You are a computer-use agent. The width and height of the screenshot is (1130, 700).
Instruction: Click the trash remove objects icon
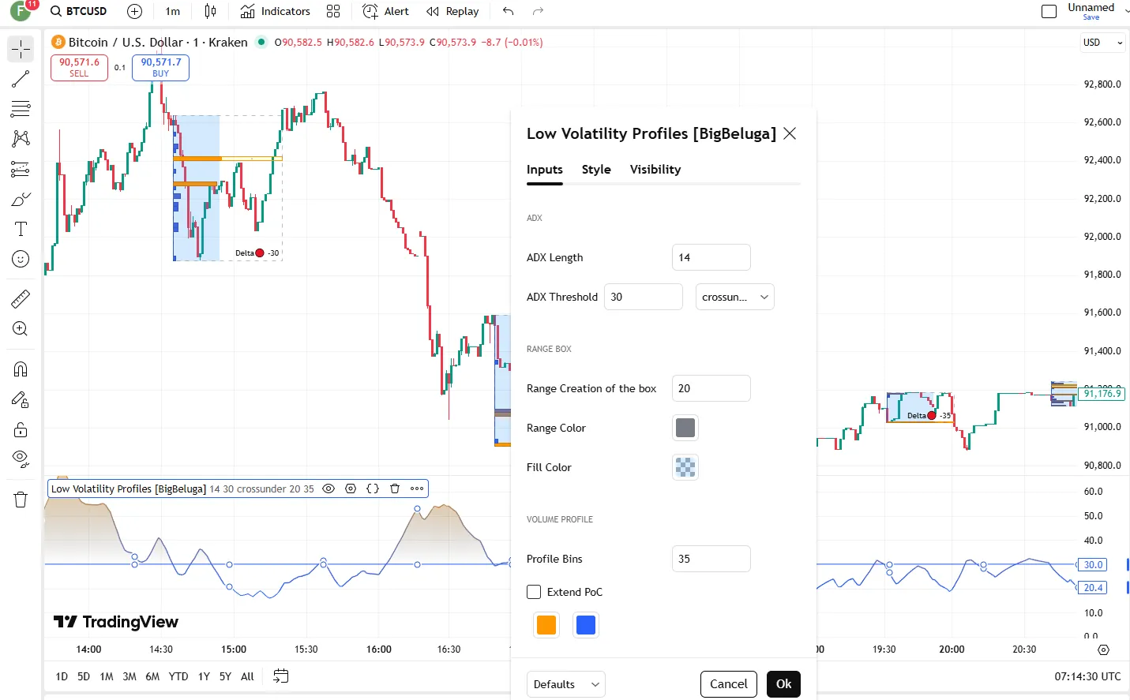pos(21,500)
